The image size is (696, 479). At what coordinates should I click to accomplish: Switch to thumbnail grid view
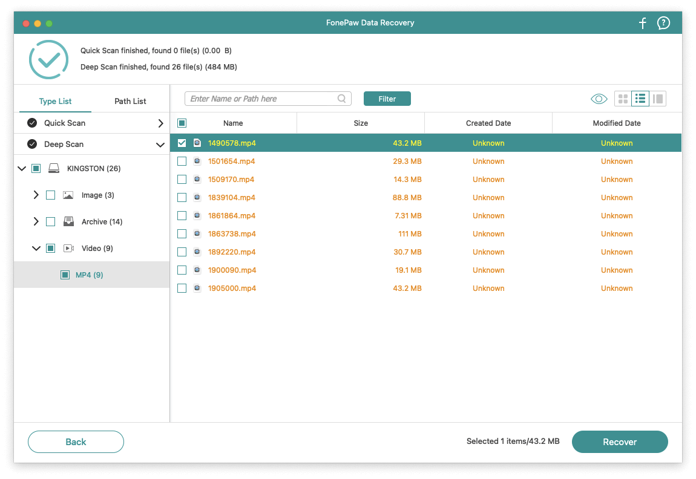coord(623,99)
